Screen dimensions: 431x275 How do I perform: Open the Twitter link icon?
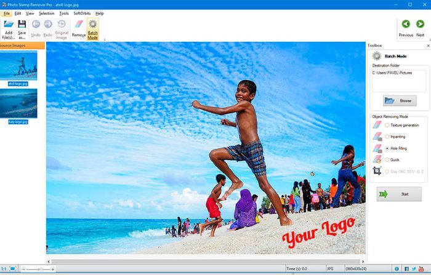pos(414,269)
